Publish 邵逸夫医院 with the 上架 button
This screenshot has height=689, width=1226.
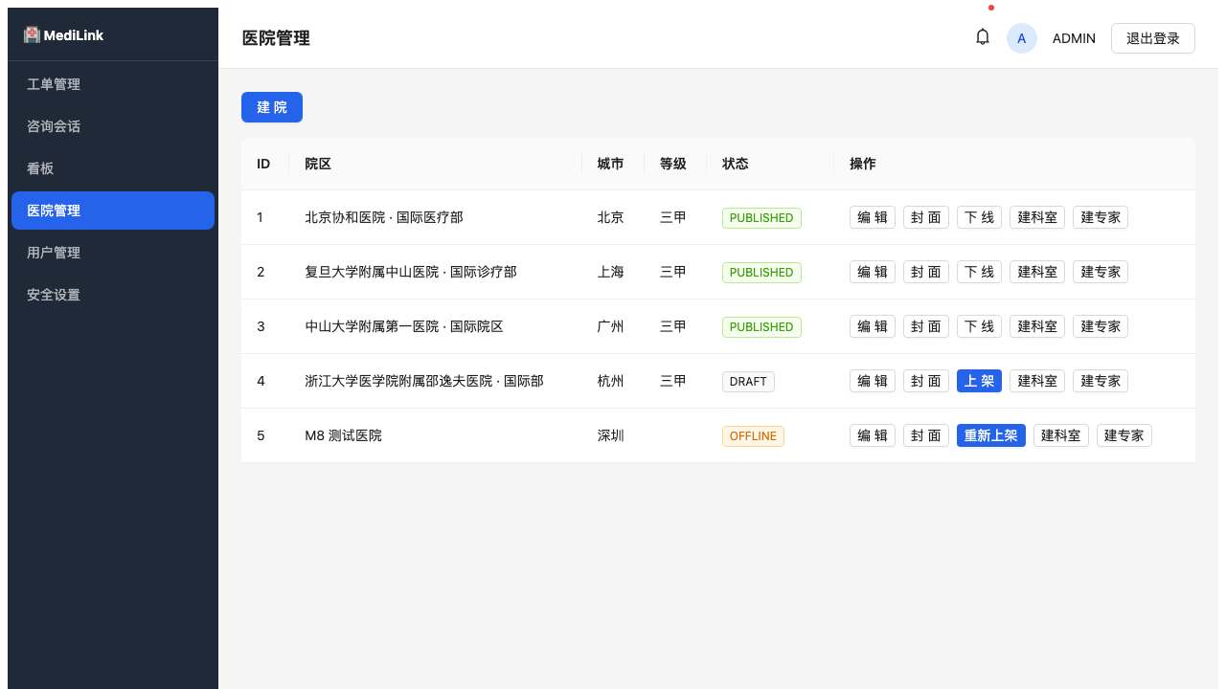click(x=979, y=381)
